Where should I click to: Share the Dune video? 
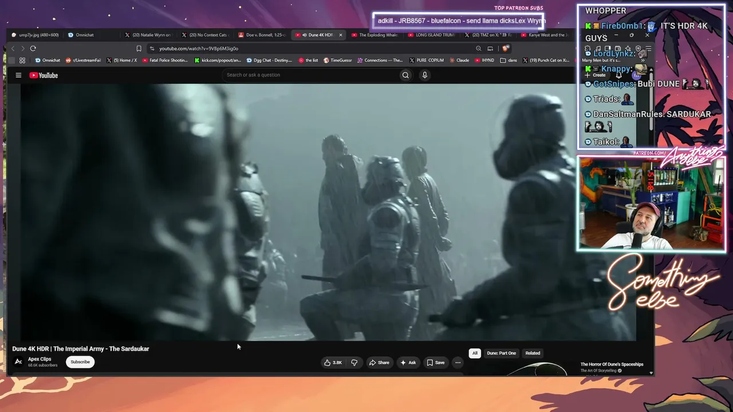click(379, 362)
